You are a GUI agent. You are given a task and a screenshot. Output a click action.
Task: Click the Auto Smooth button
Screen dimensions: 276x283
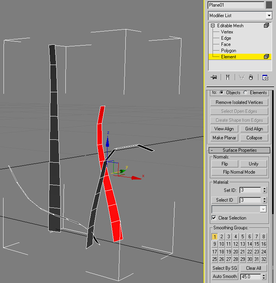225,276
